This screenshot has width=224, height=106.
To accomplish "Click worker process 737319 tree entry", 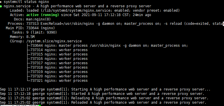I will point(59,72).
